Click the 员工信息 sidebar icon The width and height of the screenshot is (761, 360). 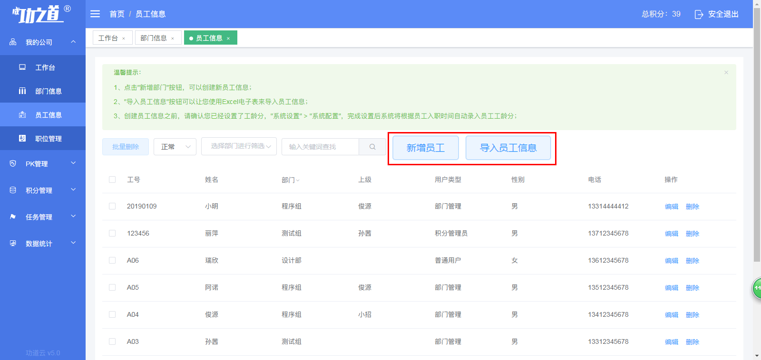22,114
